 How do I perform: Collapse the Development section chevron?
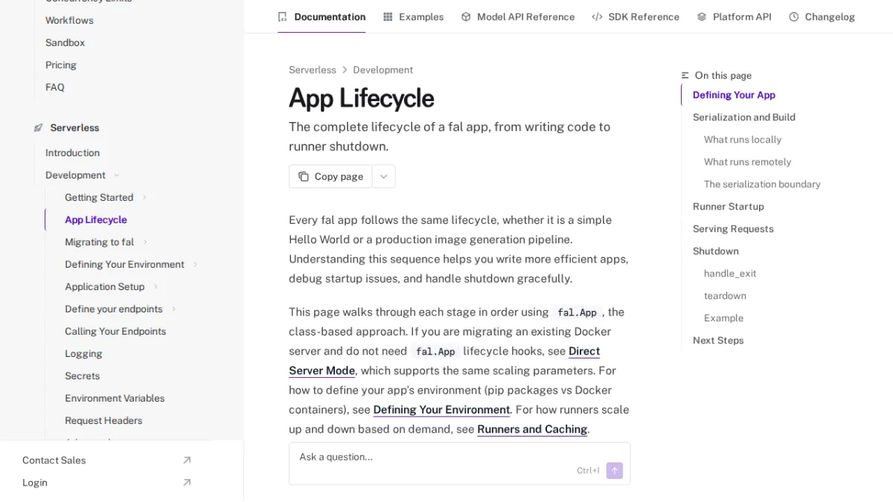pos(116,176)
